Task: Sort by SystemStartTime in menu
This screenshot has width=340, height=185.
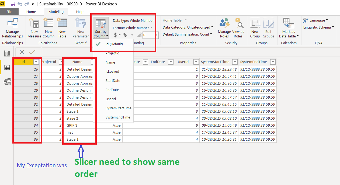Action: 113,108
